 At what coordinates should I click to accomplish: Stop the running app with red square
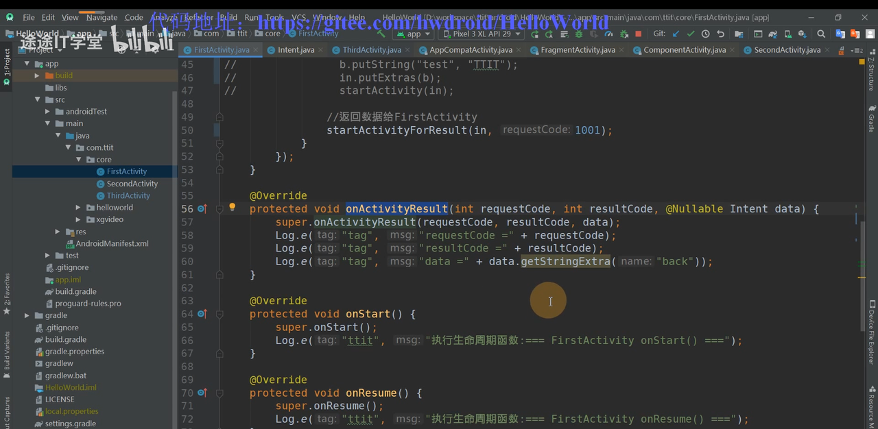click(639, 34)
